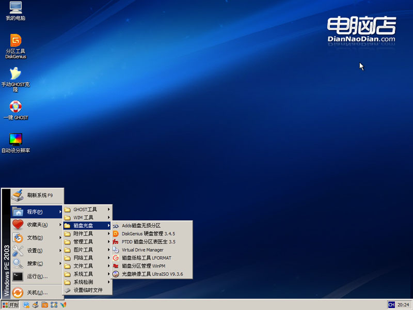413x310 pixels.
Task: Expand the GHOST工具 submenu
Action: pos(85,209)
